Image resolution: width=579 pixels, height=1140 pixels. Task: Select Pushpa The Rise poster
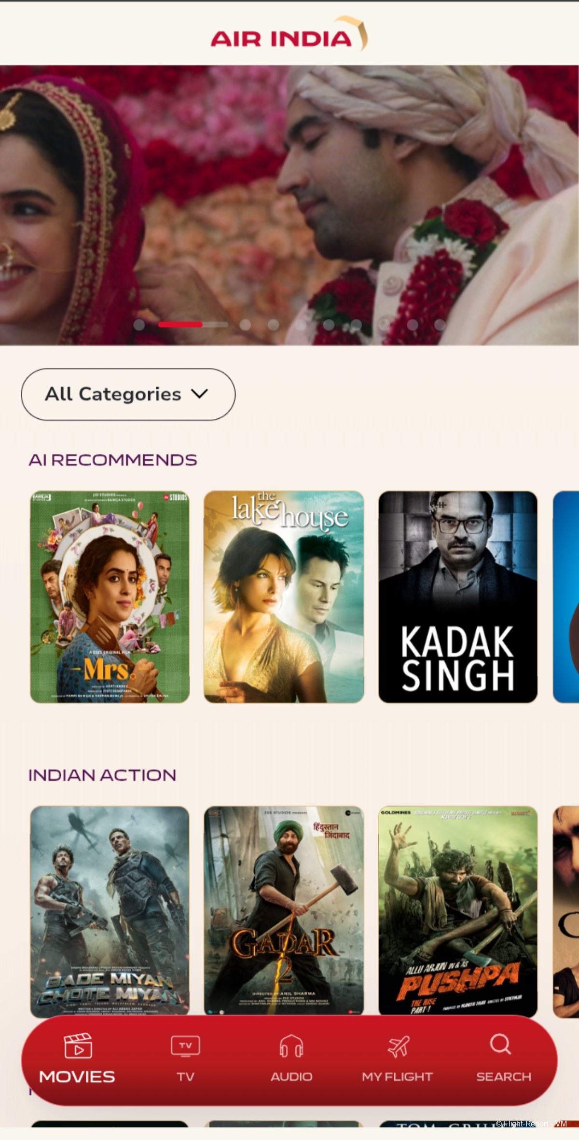(x=458, y=912)
